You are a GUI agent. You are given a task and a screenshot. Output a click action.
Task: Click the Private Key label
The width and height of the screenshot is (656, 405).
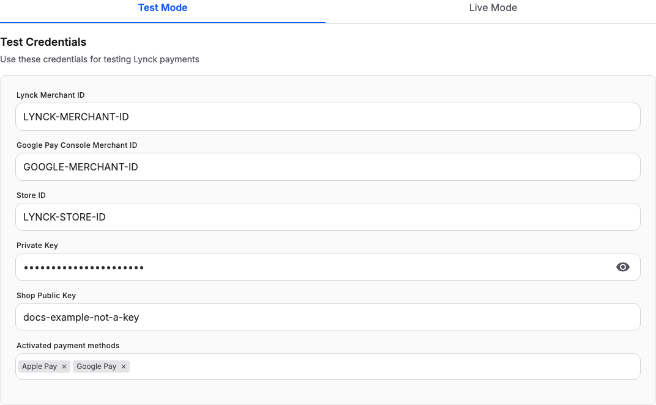pyautogui.click(x=37, y=246)
